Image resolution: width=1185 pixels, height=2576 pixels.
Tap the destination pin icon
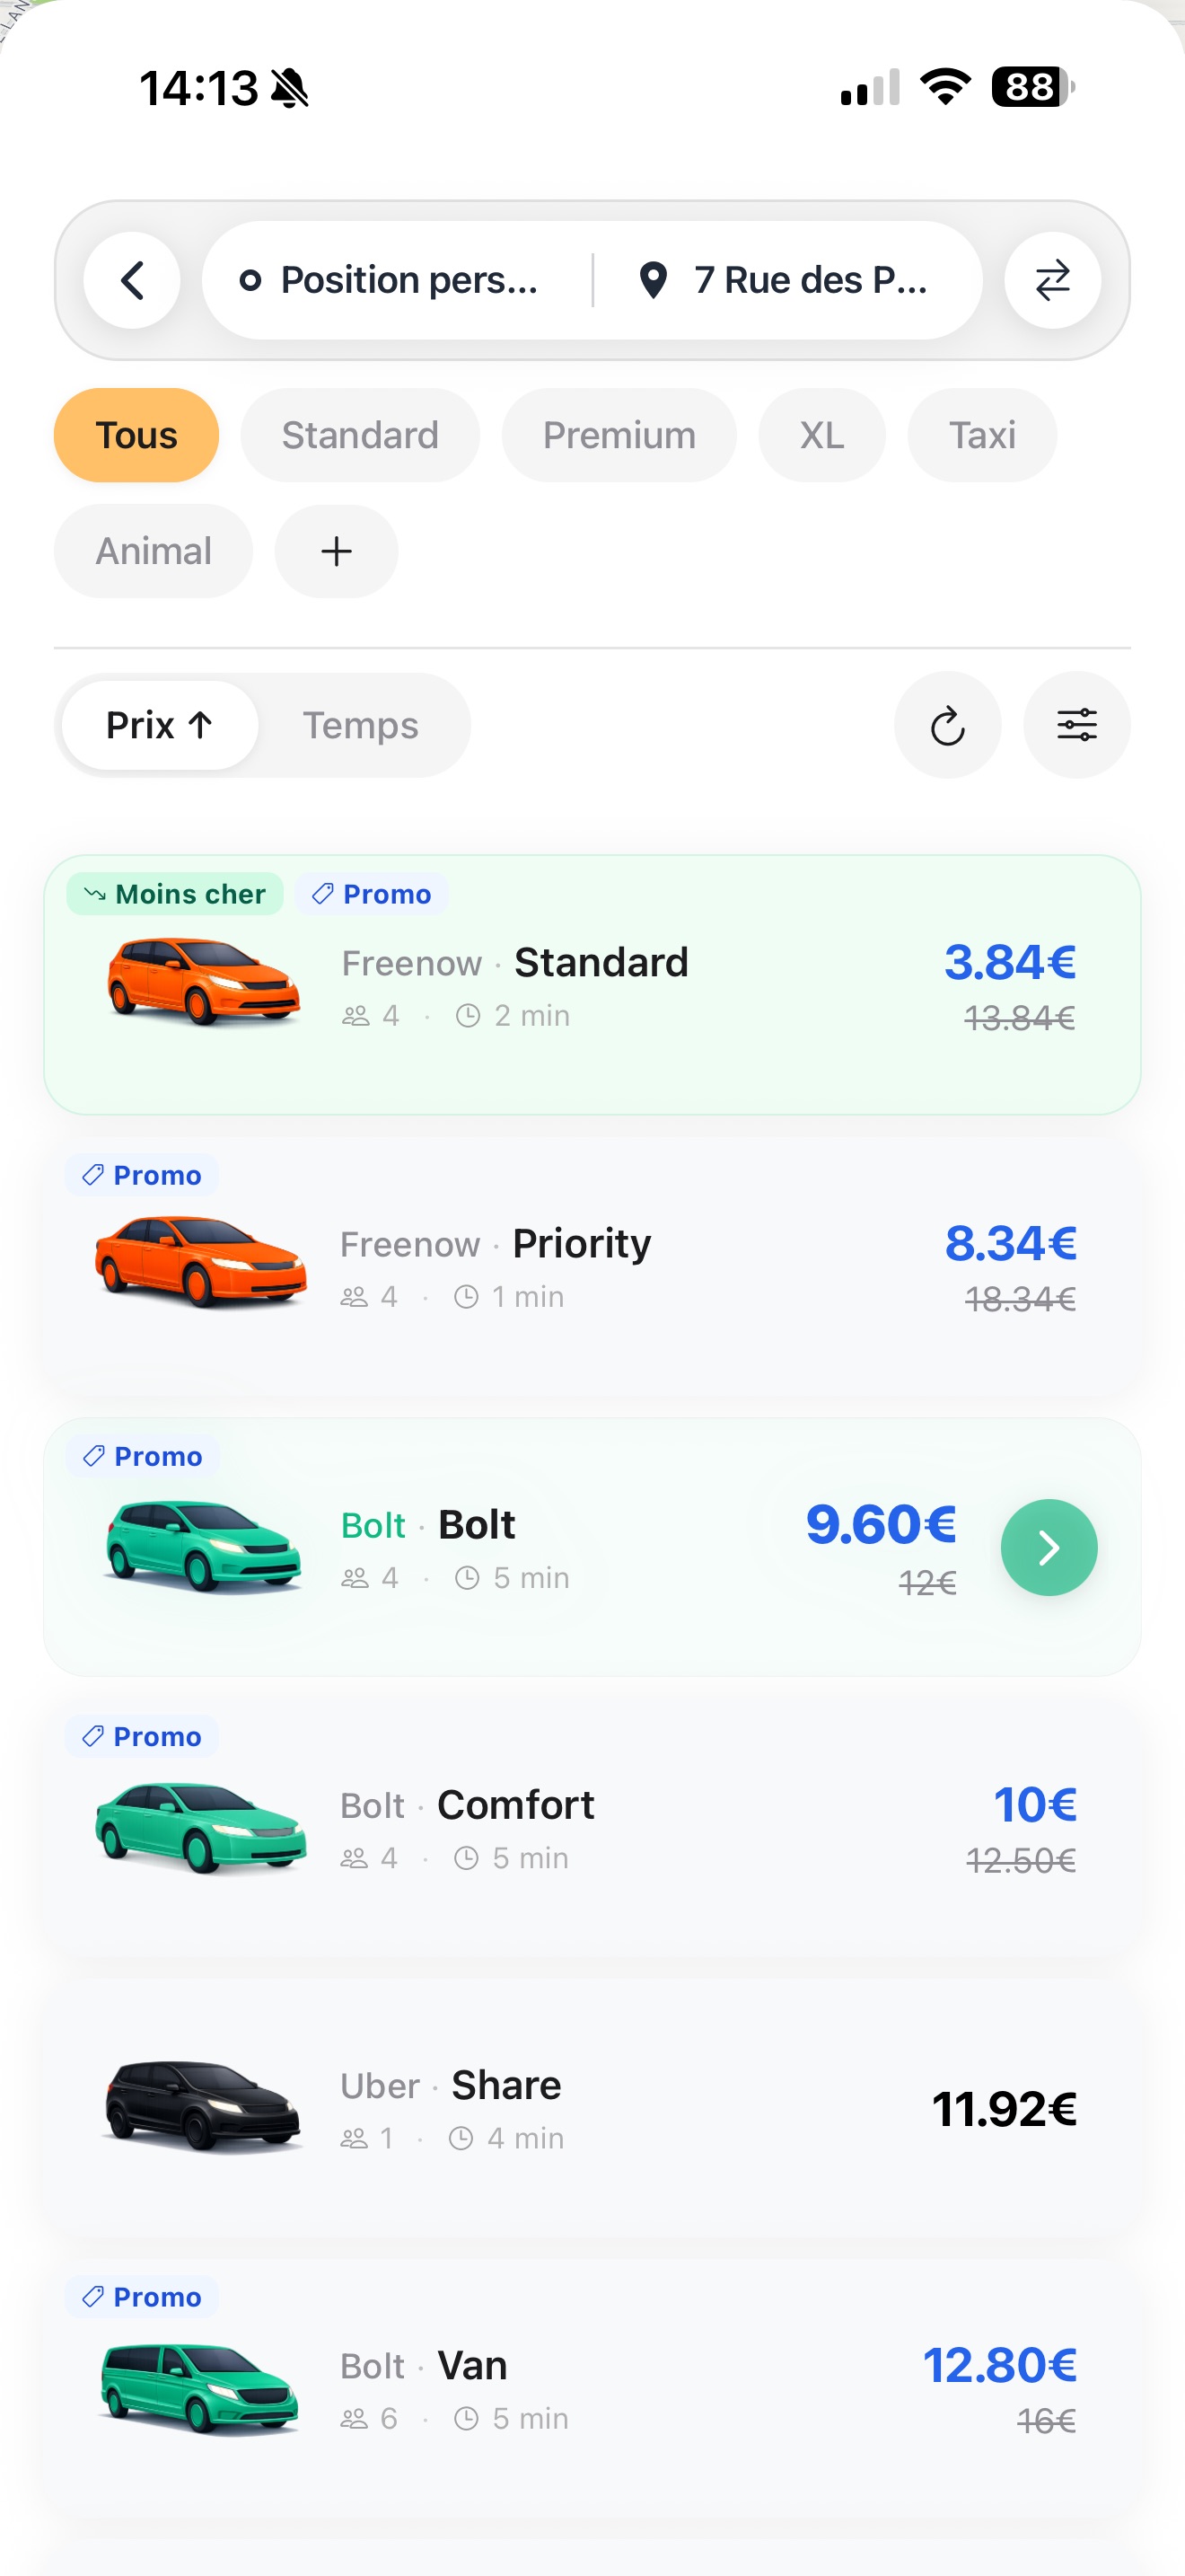[654, 280]
